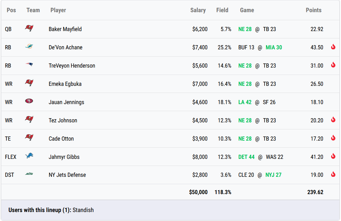Toggle the fire indicator for Tez Johnson
Viewport: 341px width, 221px height.
click(x=333, y=120)
